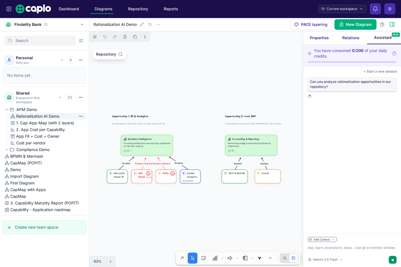Select the Assistant tab

[x=383, y=38]
